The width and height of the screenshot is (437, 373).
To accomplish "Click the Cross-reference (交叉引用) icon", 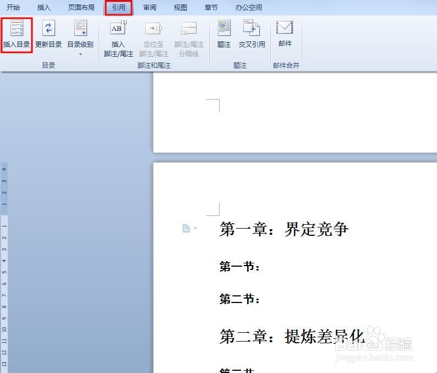I will click(252, 28).
